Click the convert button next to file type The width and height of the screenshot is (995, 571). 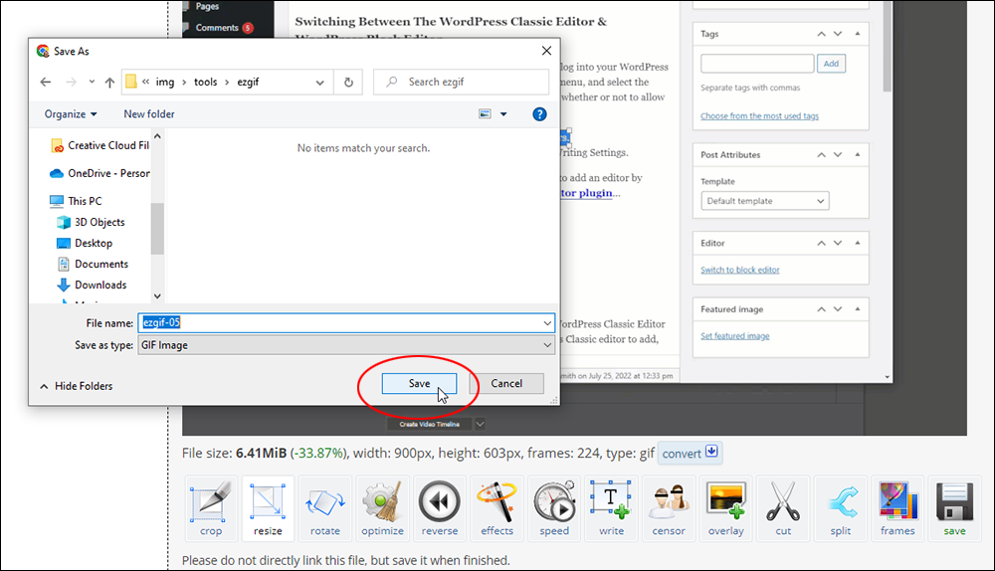690,453
